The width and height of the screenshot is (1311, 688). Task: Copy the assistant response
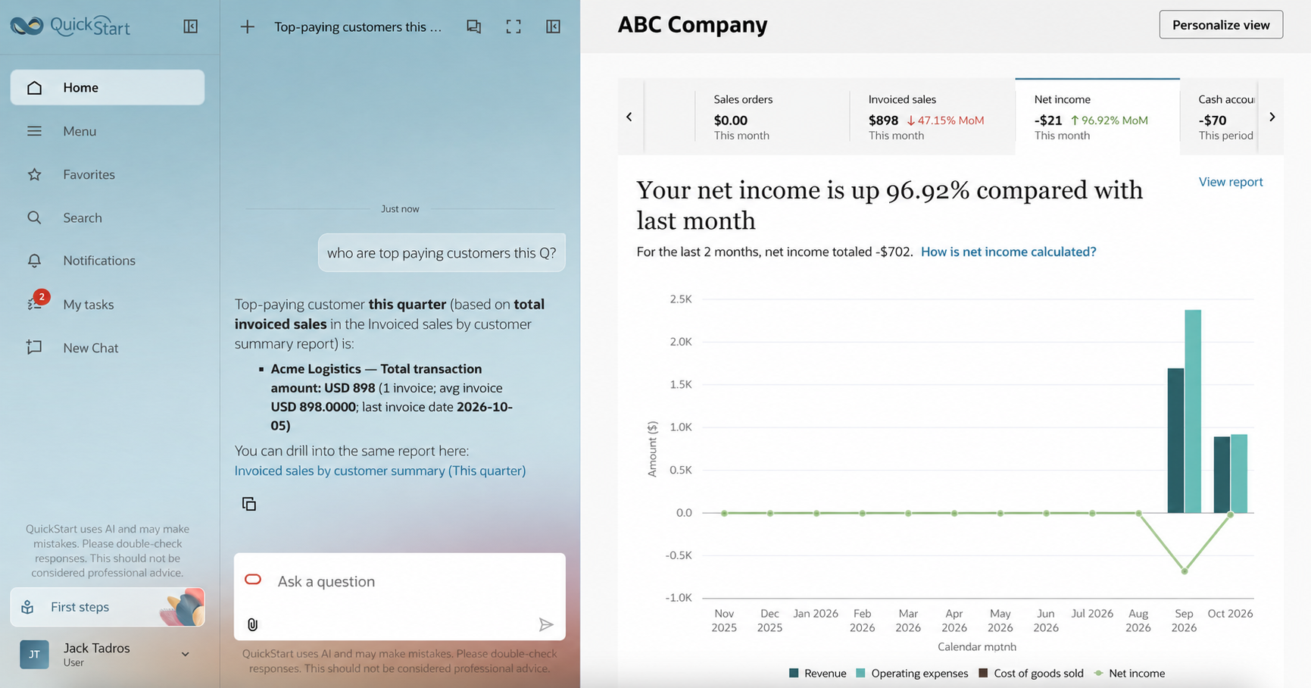point(249,504)
